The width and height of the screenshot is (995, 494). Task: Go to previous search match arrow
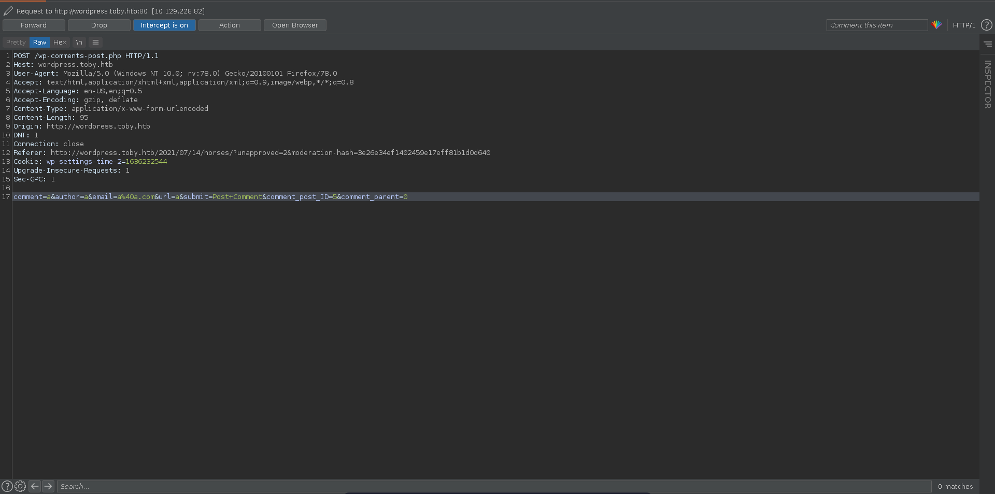[x=35, y=486]
